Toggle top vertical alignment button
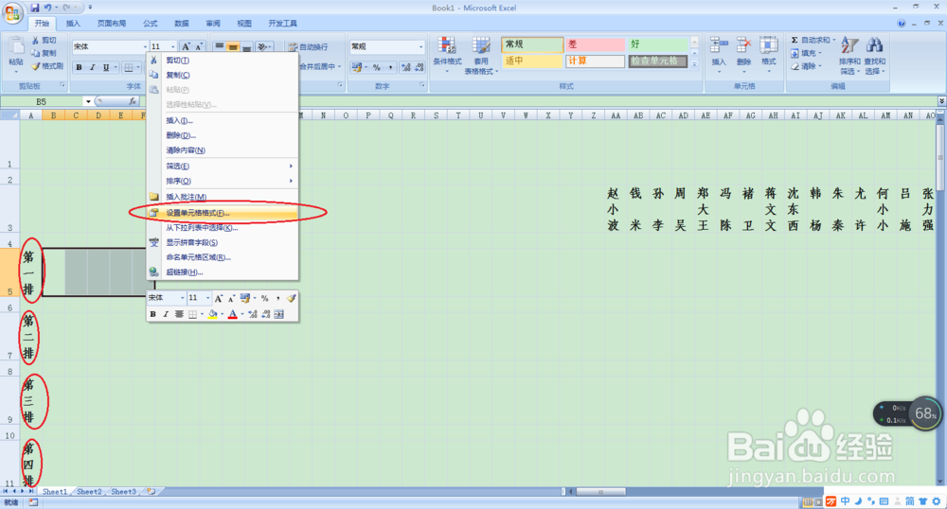947x509 pixels. pos(220,46)
